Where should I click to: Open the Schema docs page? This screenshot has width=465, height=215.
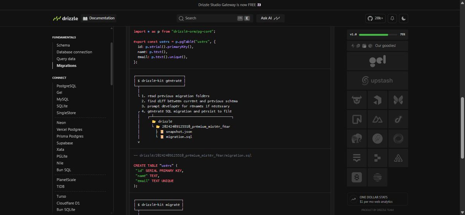[x=63, y=45]
